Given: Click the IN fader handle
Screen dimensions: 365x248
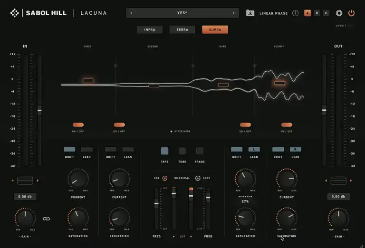Looking at the screenshot, I should pyautogui.click(x=39, y=111).
